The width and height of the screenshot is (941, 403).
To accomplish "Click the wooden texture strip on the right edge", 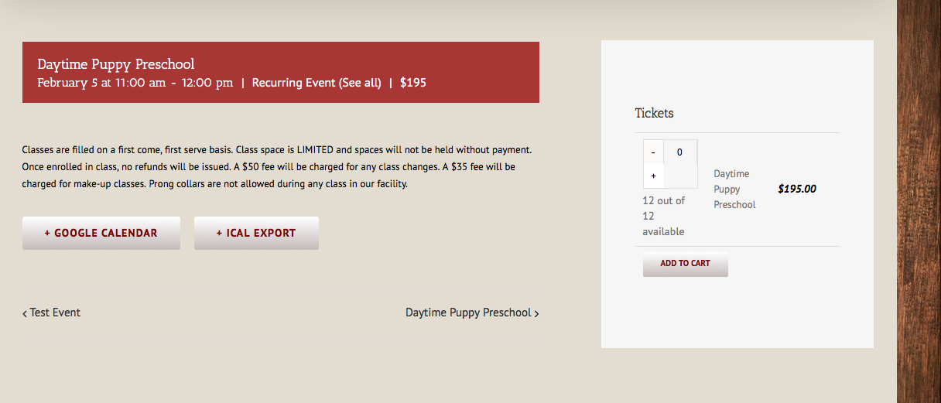I will (919, 201).
